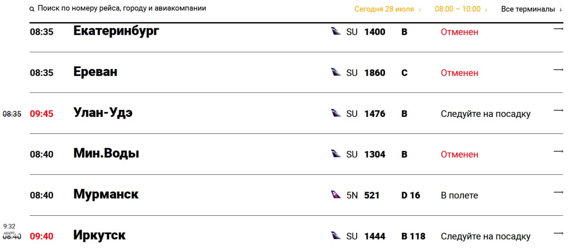Click Следуйте на посадку status for Улан-Удэ
575x248 pixels.
click(x=485, y=114)
